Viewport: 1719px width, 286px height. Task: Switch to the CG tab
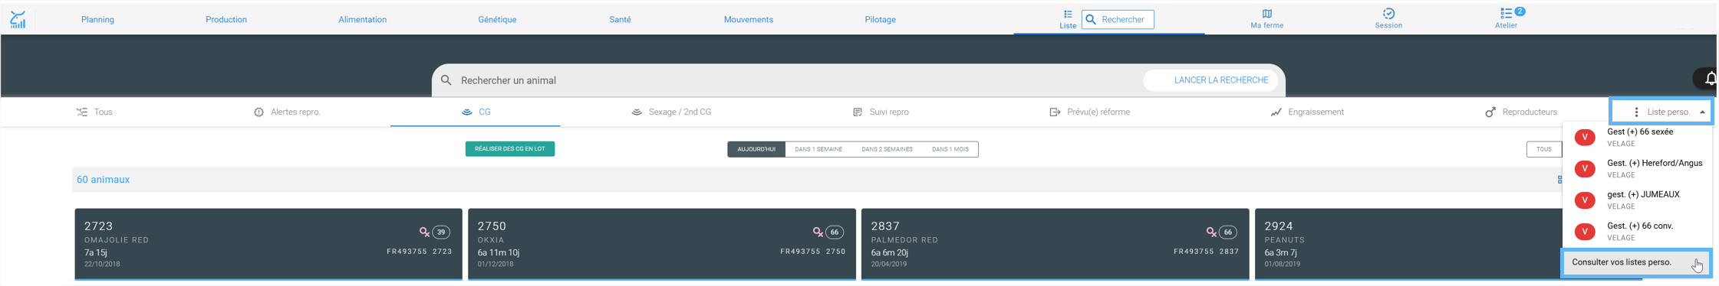(x=476, y=112)
